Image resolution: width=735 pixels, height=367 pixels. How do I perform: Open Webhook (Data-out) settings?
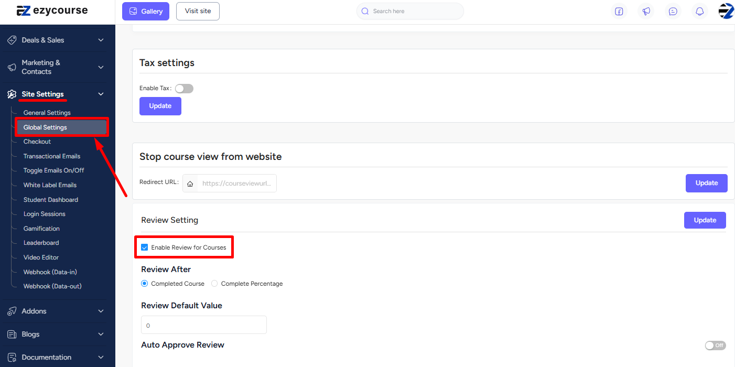pos(52,286)
